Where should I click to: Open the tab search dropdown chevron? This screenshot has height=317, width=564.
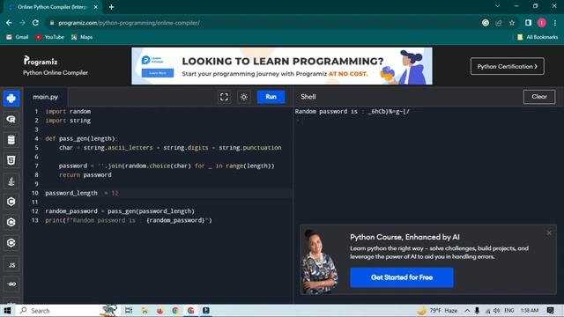pos(497,6)
